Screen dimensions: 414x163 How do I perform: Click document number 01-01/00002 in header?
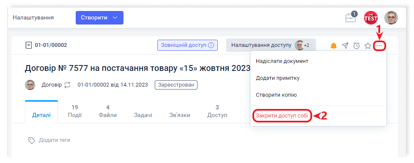[x=51, y=45]
